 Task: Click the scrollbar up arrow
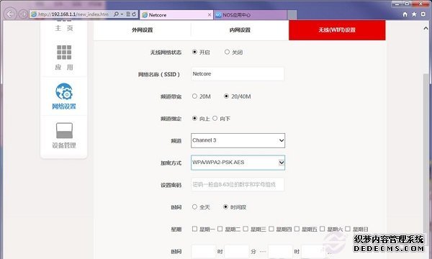(x=426, y=28)
